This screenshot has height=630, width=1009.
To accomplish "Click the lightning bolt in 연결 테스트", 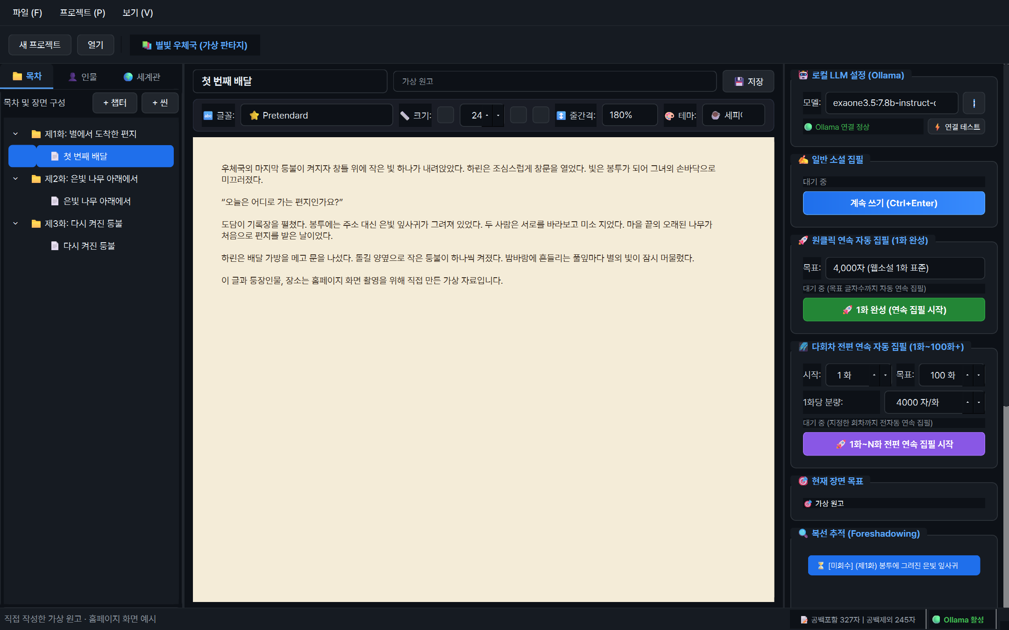I will (937, 127).
